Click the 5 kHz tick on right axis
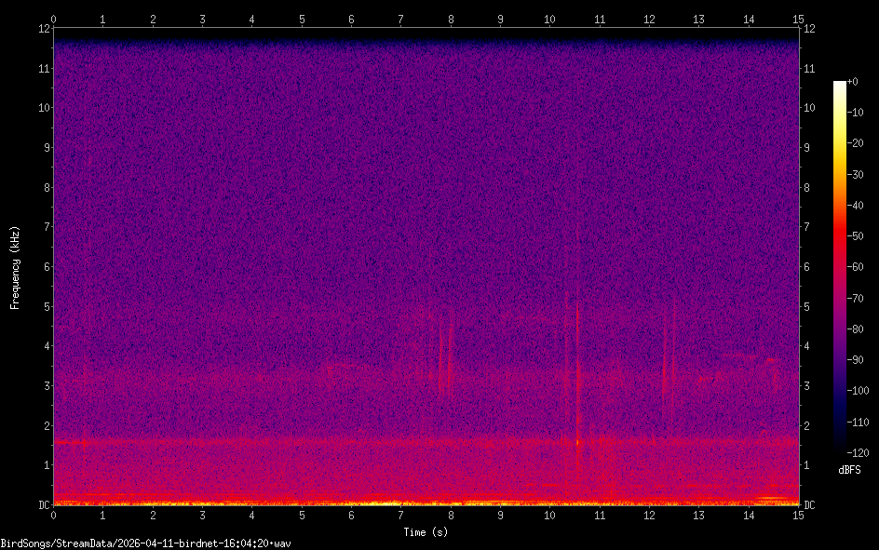The image size is (879, 550). (x=809, y=306)
